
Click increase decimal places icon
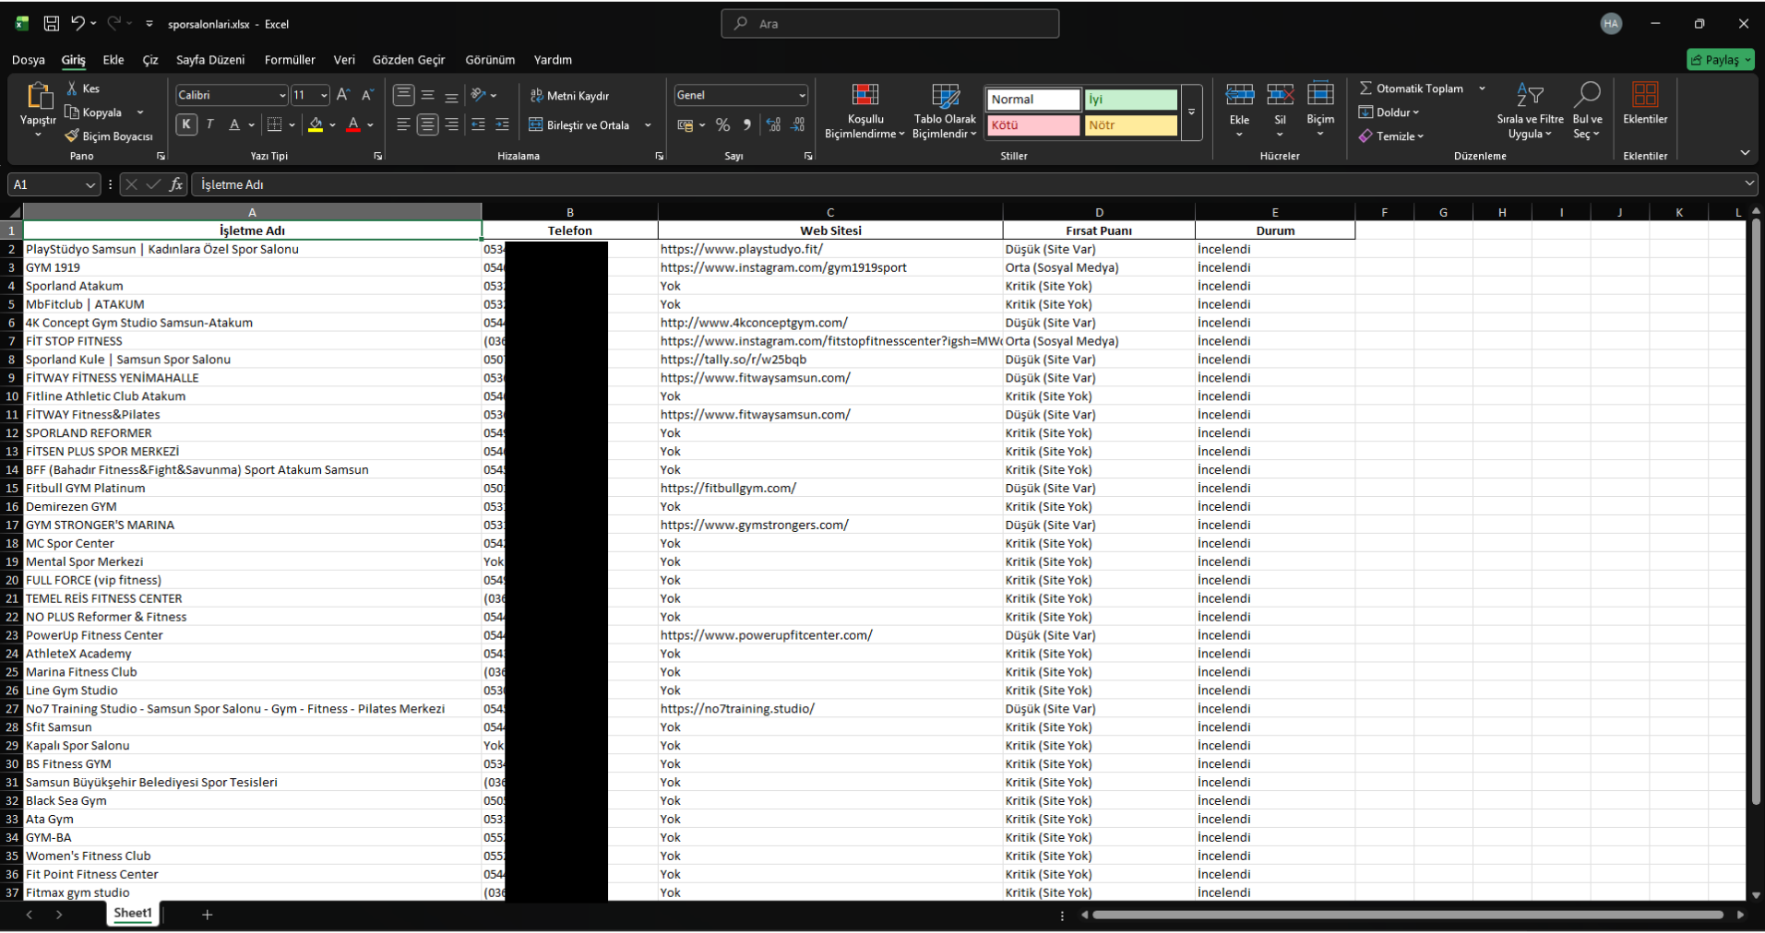click(773, 124)
